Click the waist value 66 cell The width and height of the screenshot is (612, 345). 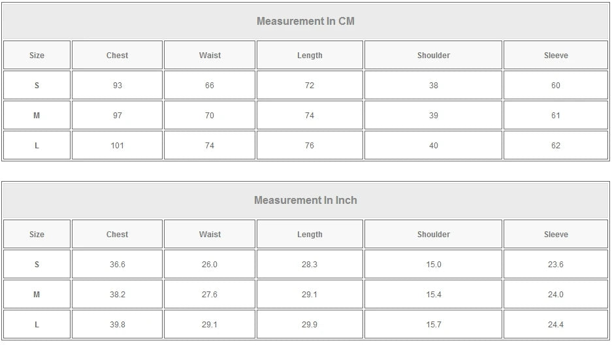click(x=210, y=86)
